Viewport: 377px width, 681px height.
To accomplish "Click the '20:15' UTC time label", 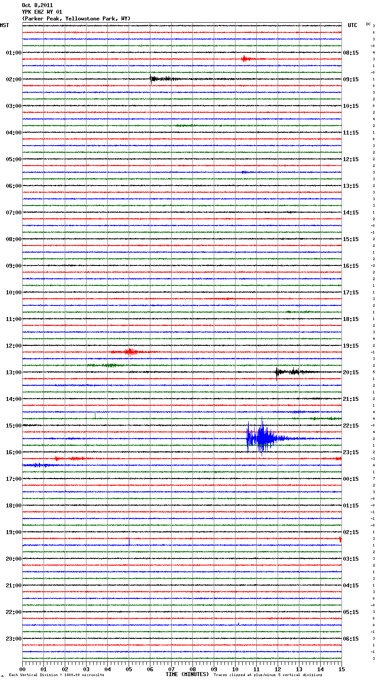I will pyautogui.click(x=351, y=372).
